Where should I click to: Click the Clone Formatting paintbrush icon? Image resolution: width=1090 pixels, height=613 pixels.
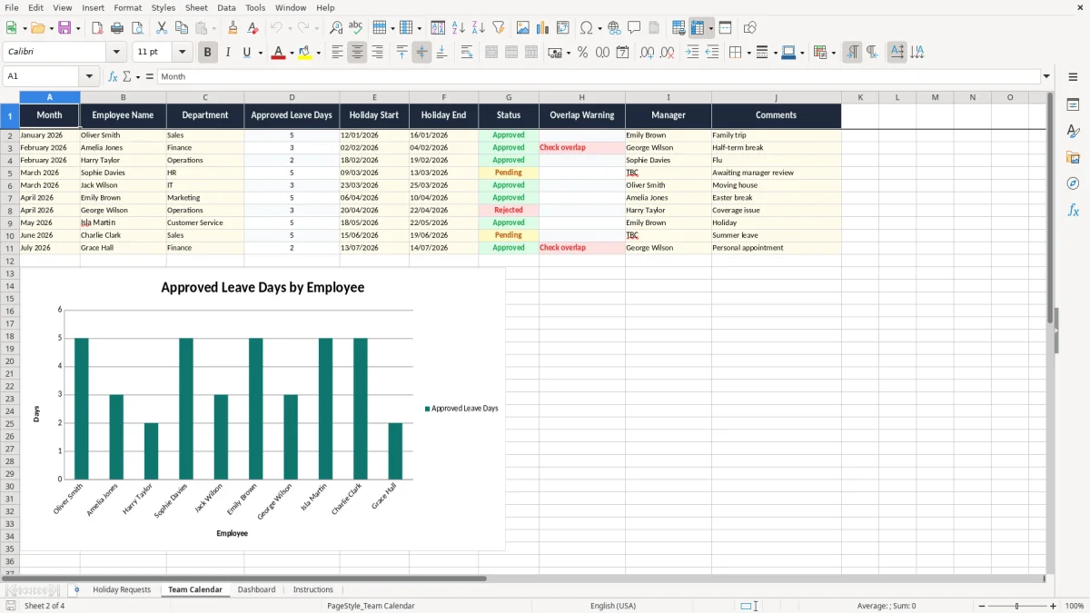coord(233,28)
